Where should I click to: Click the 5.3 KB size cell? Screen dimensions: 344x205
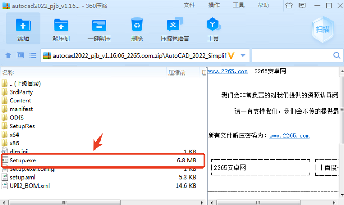[187, 177]
